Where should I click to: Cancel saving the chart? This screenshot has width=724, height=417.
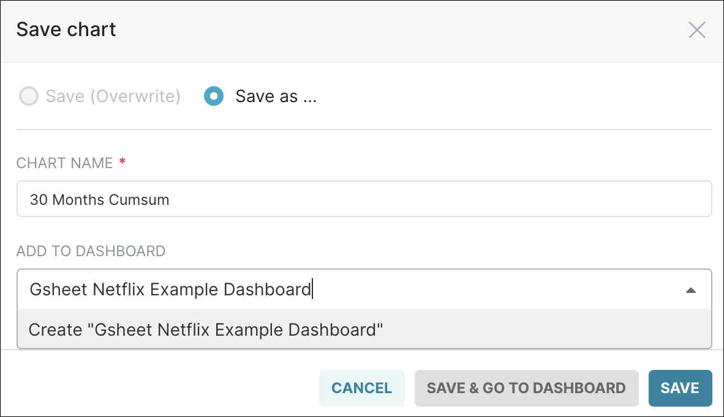coord(361,388)
